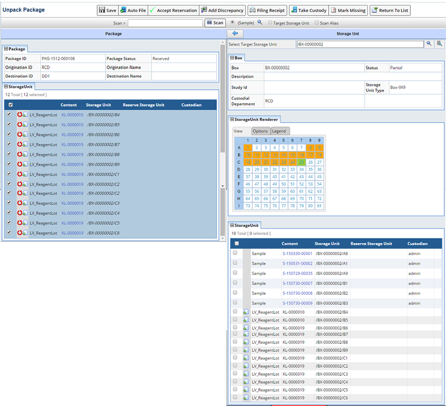The image size is (446, 406).
Task: Open the Options tab in the renderer
Action: tap(261, 131)
